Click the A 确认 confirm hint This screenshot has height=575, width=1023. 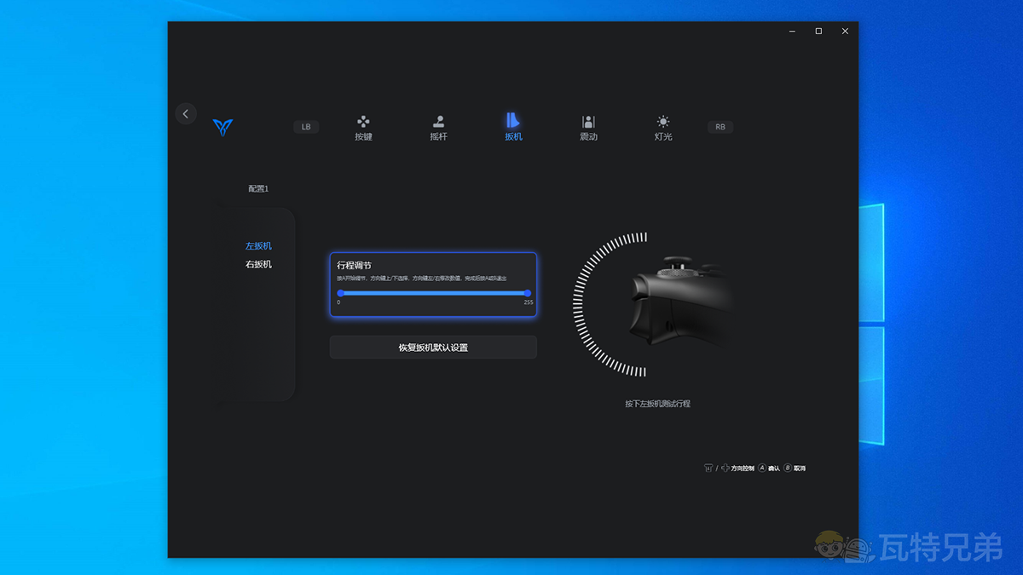click(x=768, y=469)
